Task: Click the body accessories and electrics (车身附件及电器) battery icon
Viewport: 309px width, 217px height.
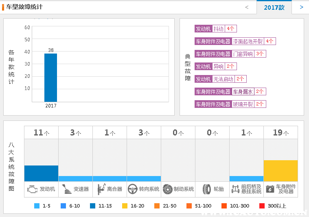Action: click(x=270, y=189)
